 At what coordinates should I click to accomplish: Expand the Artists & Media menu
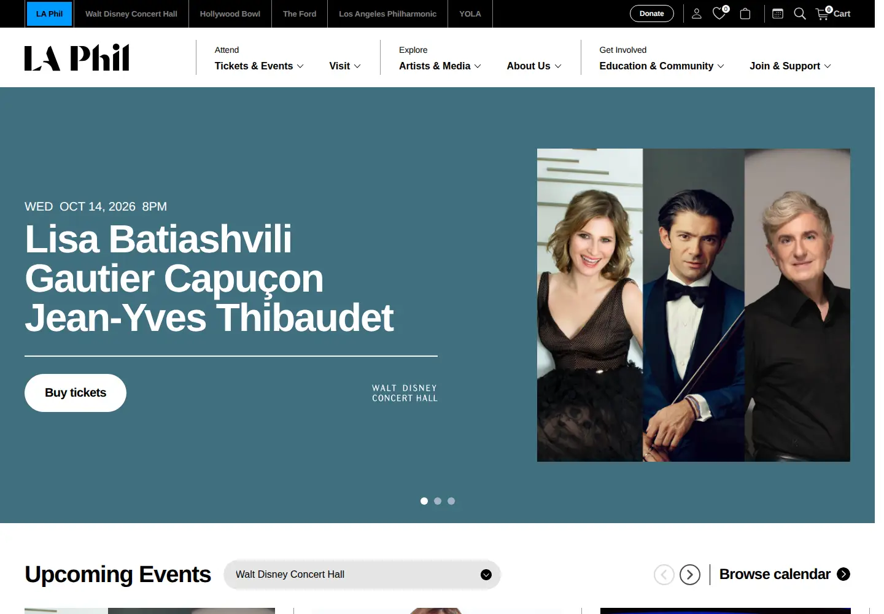pos(440,66)
